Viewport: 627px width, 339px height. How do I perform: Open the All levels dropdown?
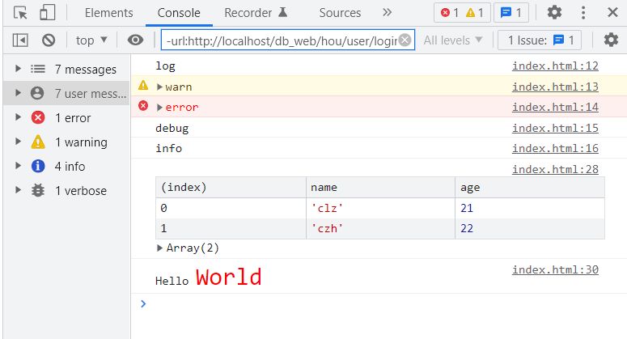pyautogui.click(x=453, y=40)
